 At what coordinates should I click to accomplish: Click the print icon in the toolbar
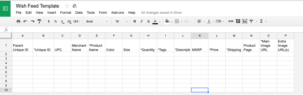(18, 21)
